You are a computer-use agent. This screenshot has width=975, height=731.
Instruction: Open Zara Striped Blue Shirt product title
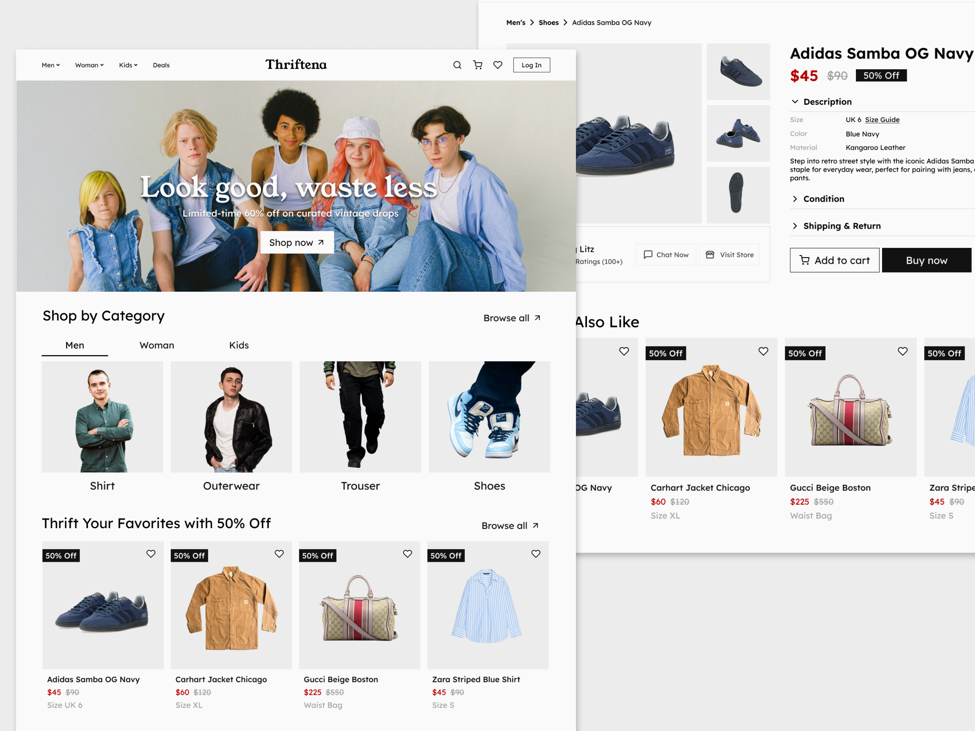click(476, 679)
